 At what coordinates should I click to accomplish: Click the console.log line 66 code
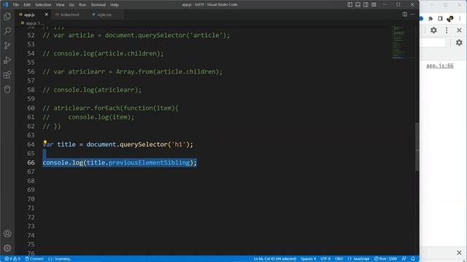[x=120, y=162]
